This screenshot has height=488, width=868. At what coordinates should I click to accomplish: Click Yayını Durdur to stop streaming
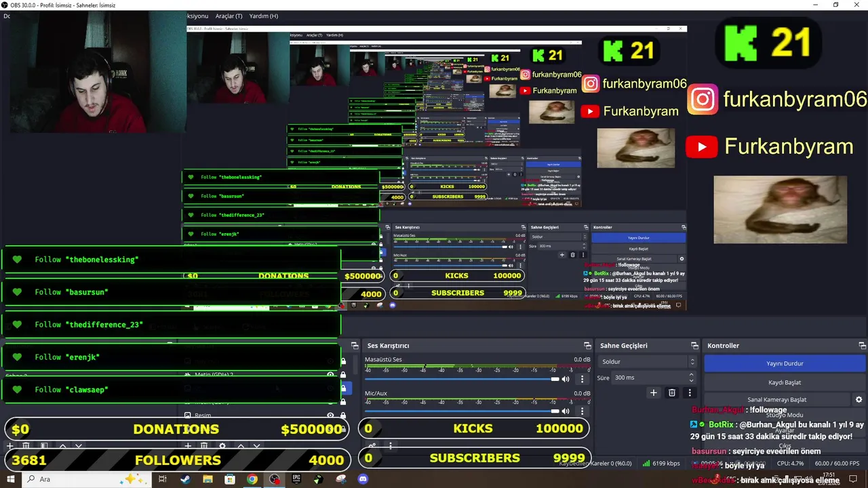pyautogui.click(x=785, y=363)
